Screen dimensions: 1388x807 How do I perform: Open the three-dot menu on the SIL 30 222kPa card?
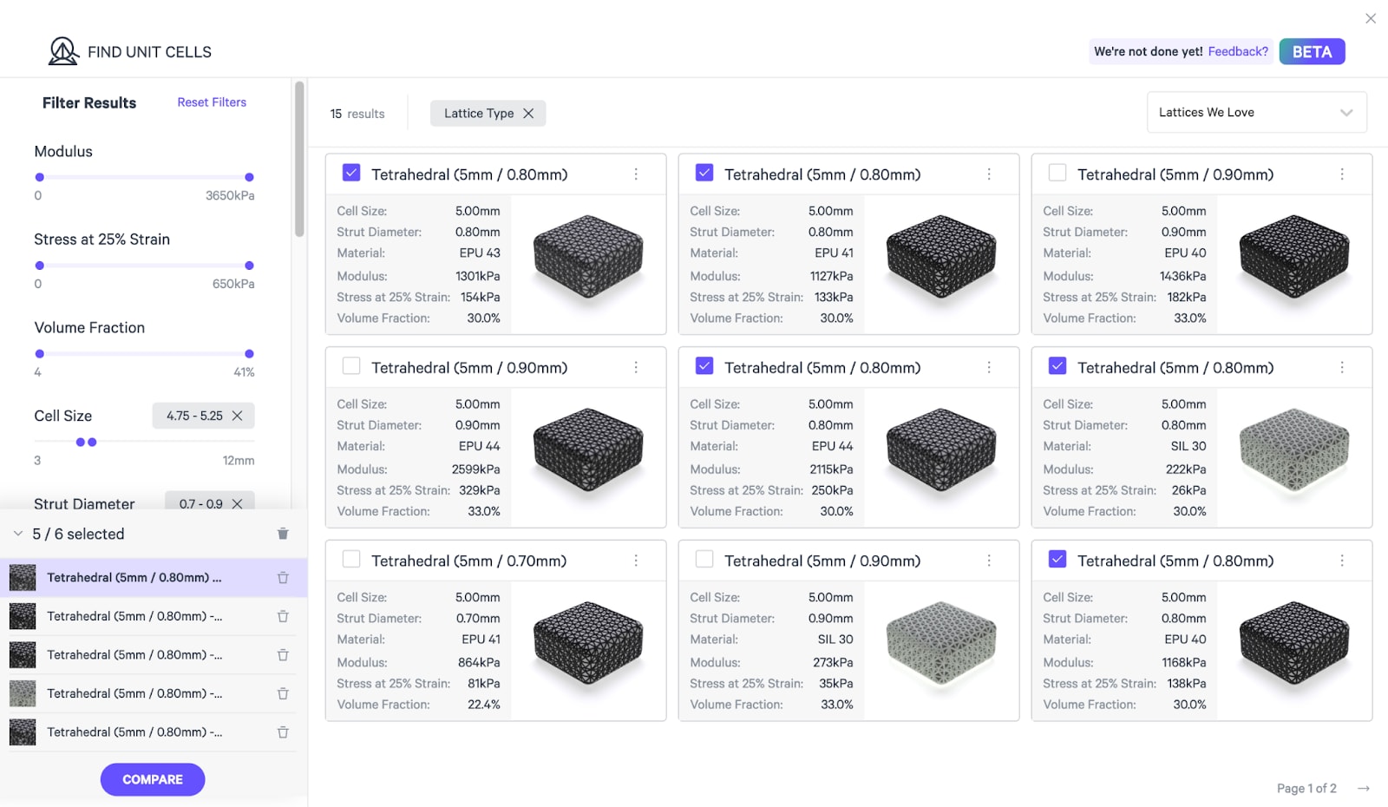(1342, 368)
